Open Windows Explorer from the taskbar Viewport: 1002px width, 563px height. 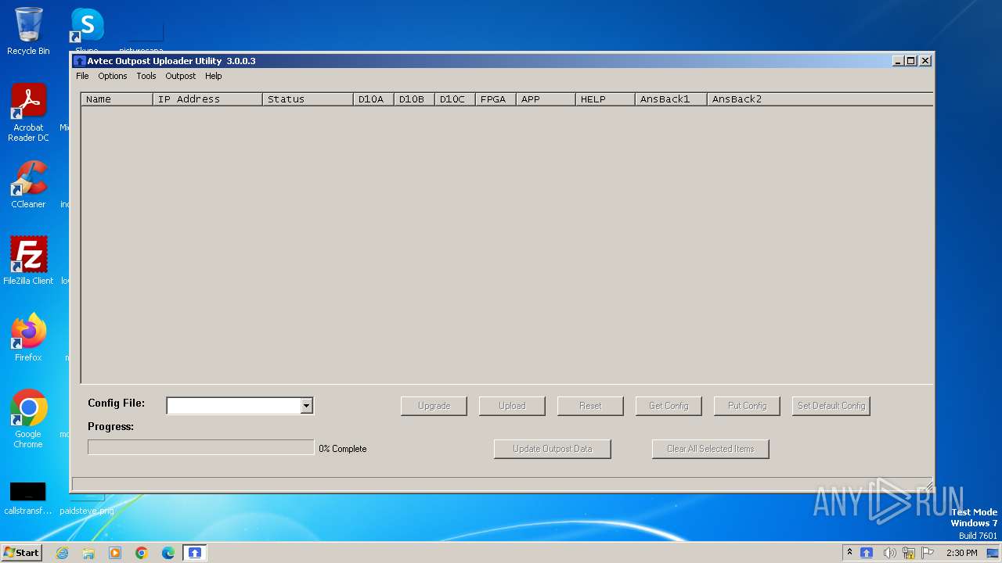click(88, 553)
